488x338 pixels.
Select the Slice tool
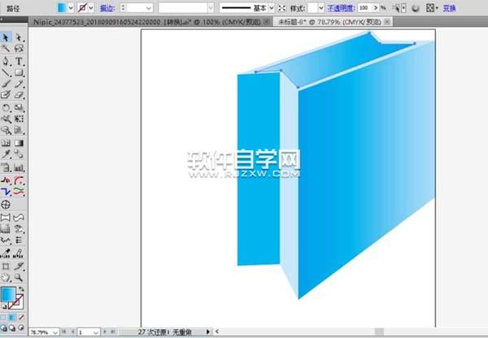point(19,266)
